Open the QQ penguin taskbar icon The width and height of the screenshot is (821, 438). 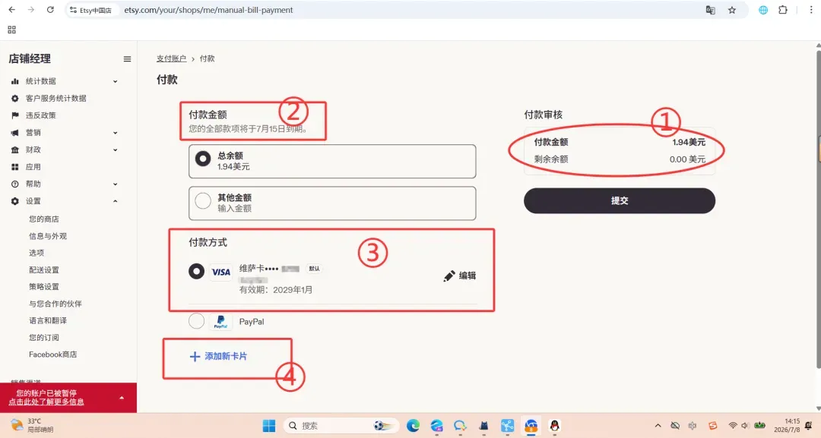pyautogui.click(x=554, y=426)
